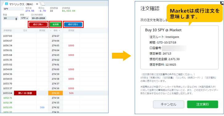Click price cell 274.56

tap(56, 88)
